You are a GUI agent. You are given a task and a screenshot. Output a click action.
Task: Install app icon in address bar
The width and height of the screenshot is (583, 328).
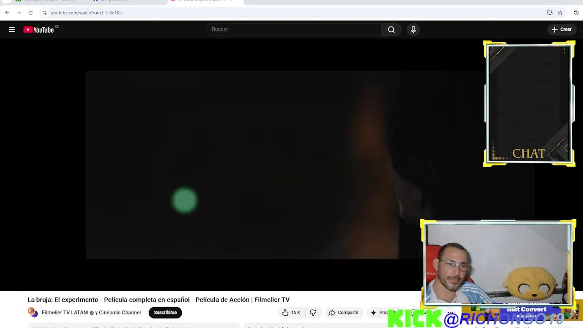[x=550, y=13]
